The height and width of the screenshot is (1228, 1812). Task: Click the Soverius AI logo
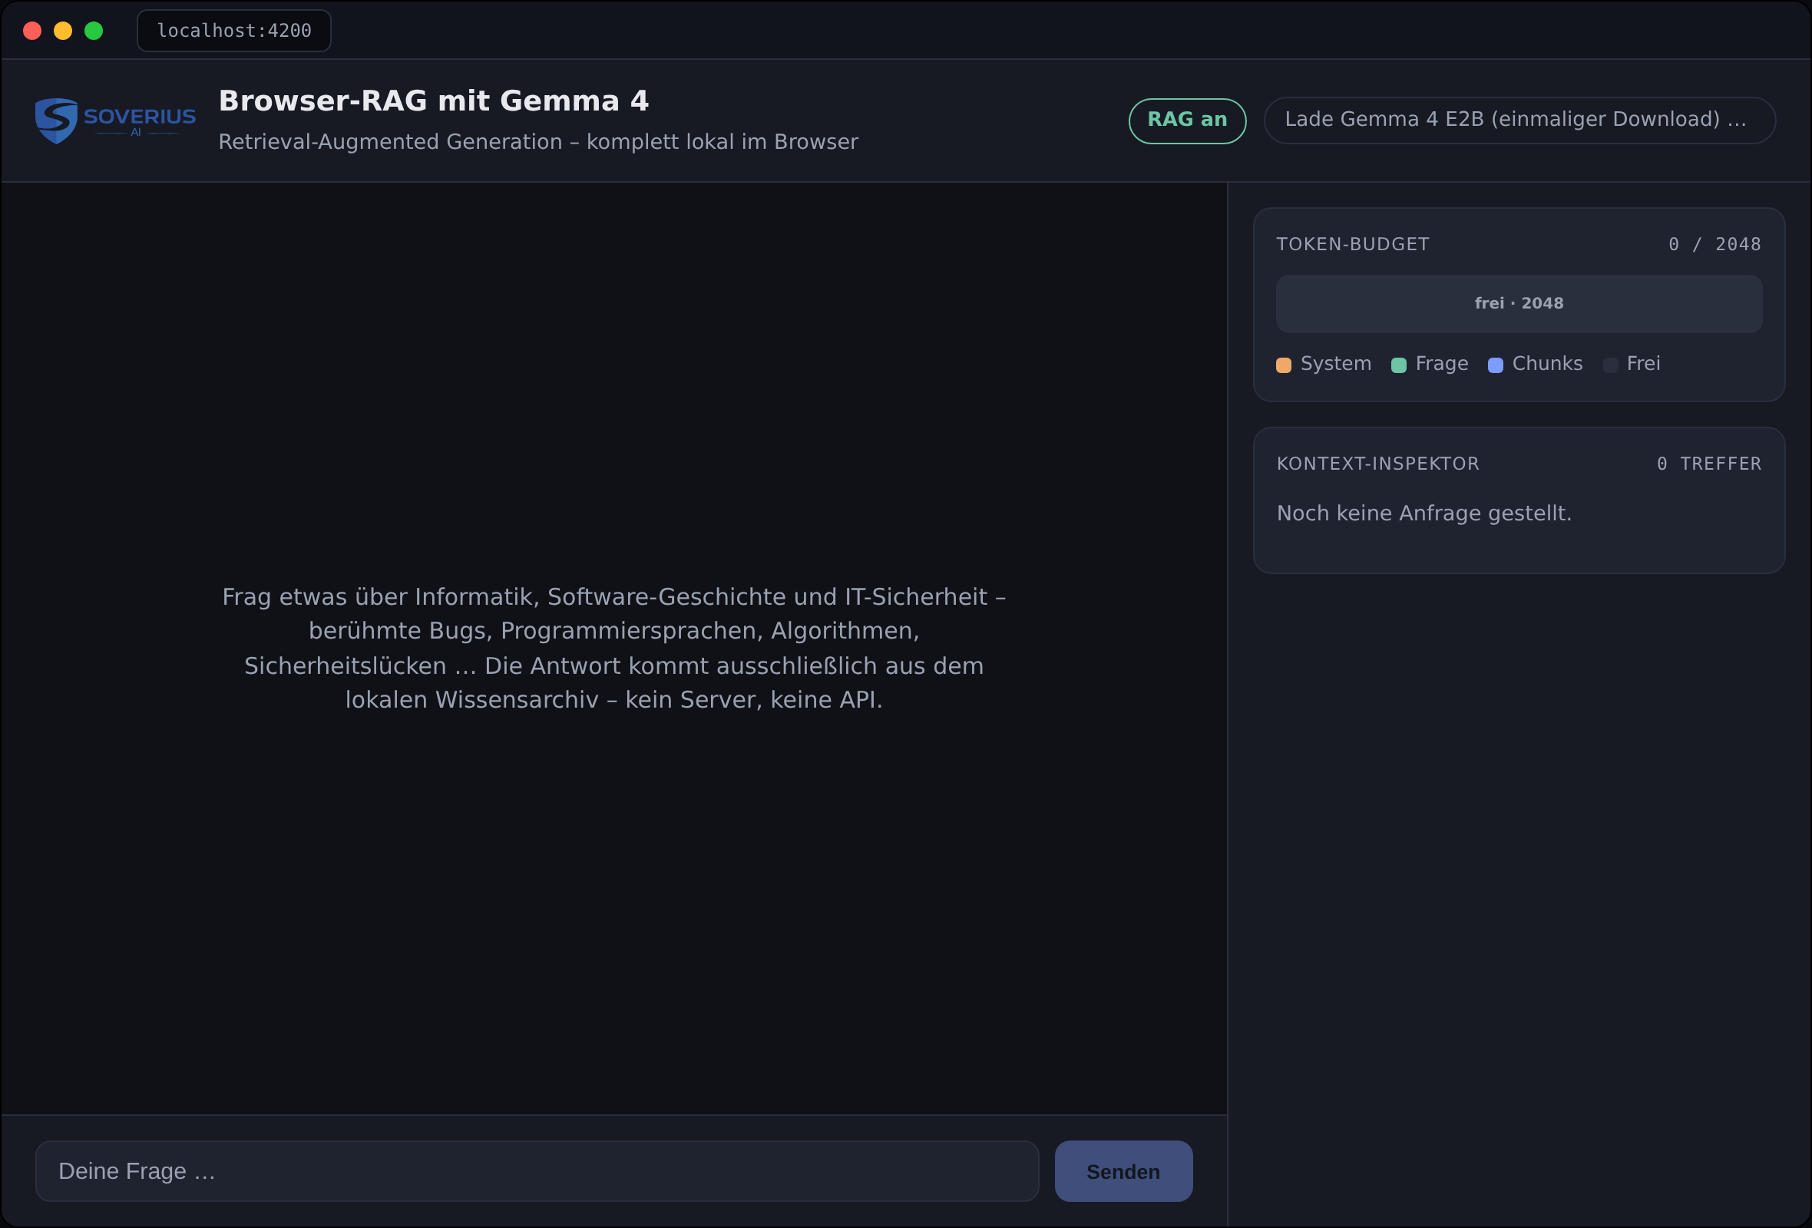coord(115,120)
